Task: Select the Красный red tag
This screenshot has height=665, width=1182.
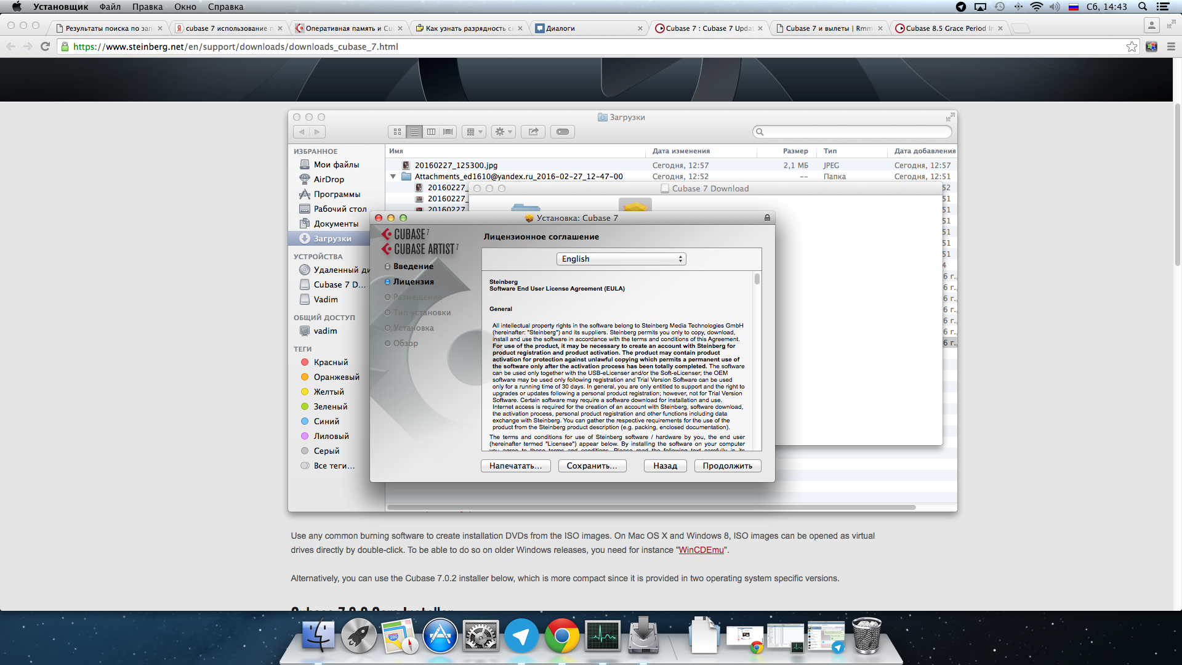Action: pyautogui.click(x=331, y=362)
